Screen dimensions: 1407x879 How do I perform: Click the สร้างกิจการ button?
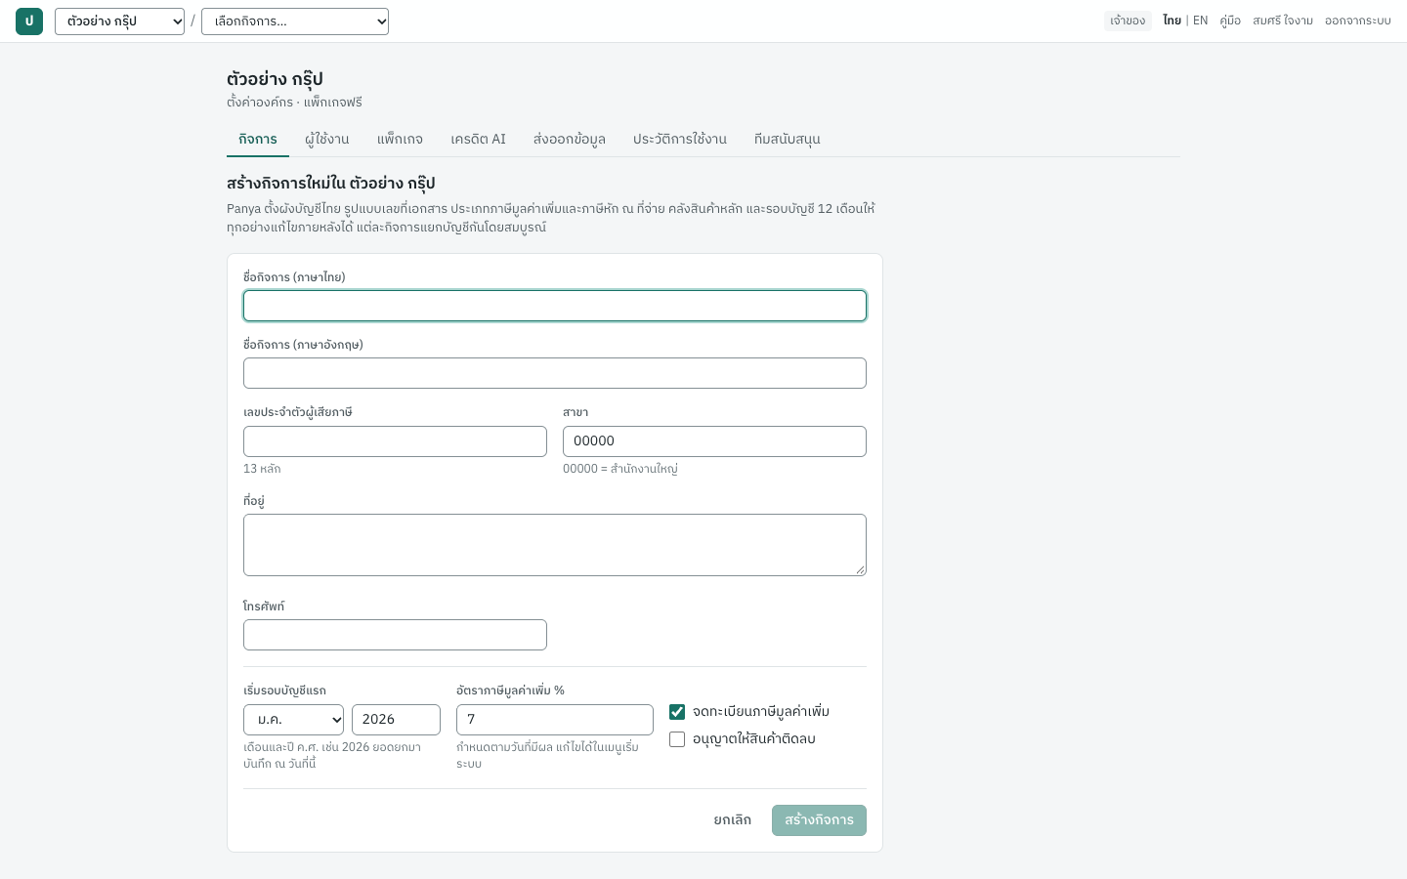819,820
